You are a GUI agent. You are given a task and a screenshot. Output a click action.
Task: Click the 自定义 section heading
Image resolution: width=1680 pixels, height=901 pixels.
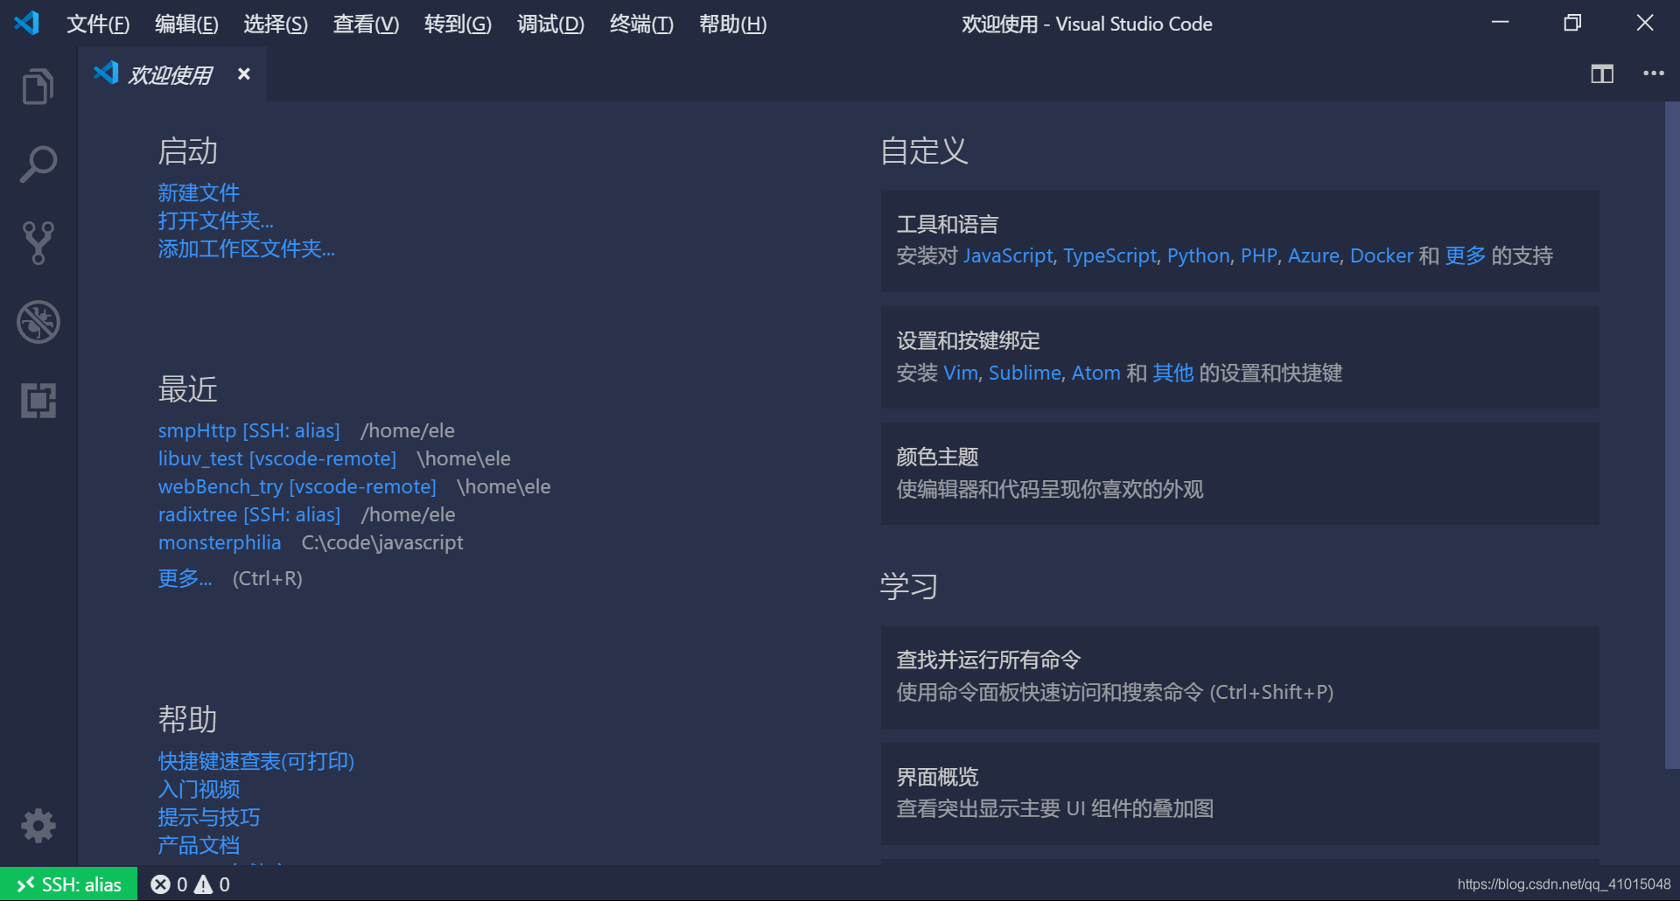(x=924, y=150)
